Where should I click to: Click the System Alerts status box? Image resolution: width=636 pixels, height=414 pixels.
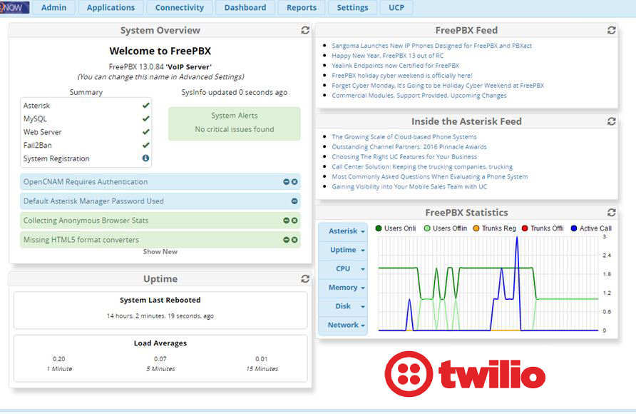coord(235,123)
